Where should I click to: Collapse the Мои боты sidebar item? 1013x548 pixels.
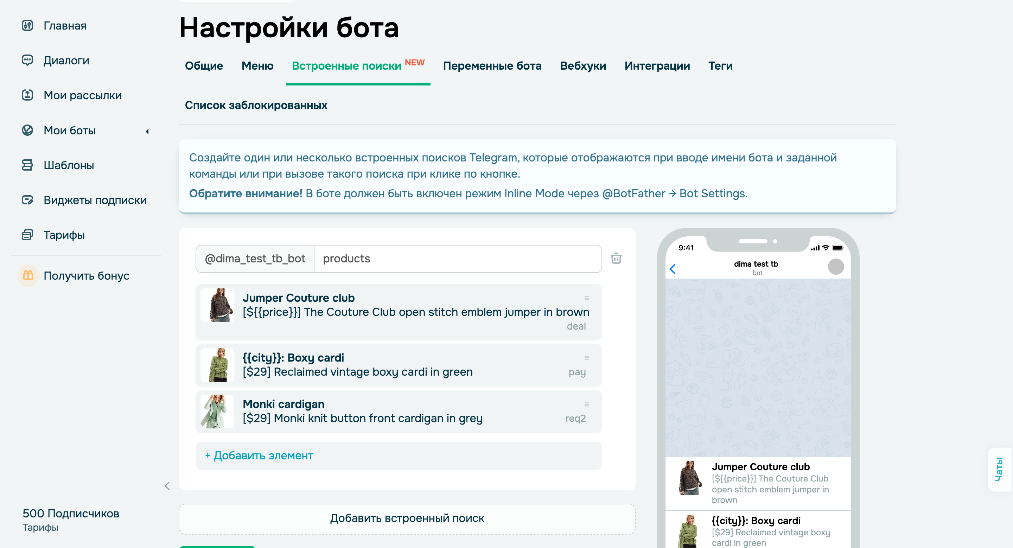147,131
